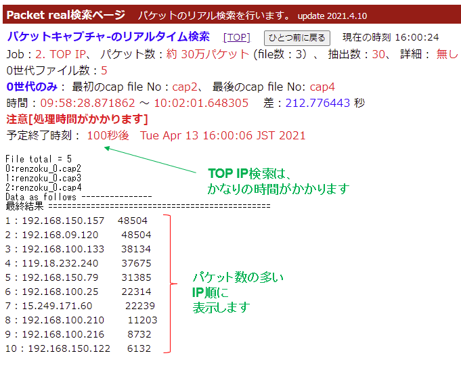The height and width of the screenshot is (366, 461).
Task: Click packet count 11203
Action: click(143, 320)
